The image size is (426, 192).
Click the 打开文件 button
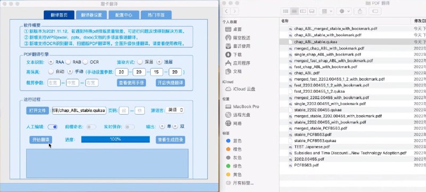point(38,111)
